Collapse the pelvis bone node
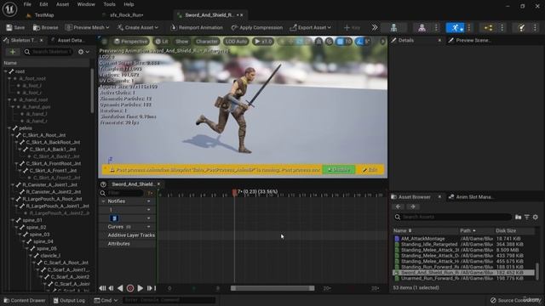The height and width of the screenshot is (306, 545). (9, 128)
